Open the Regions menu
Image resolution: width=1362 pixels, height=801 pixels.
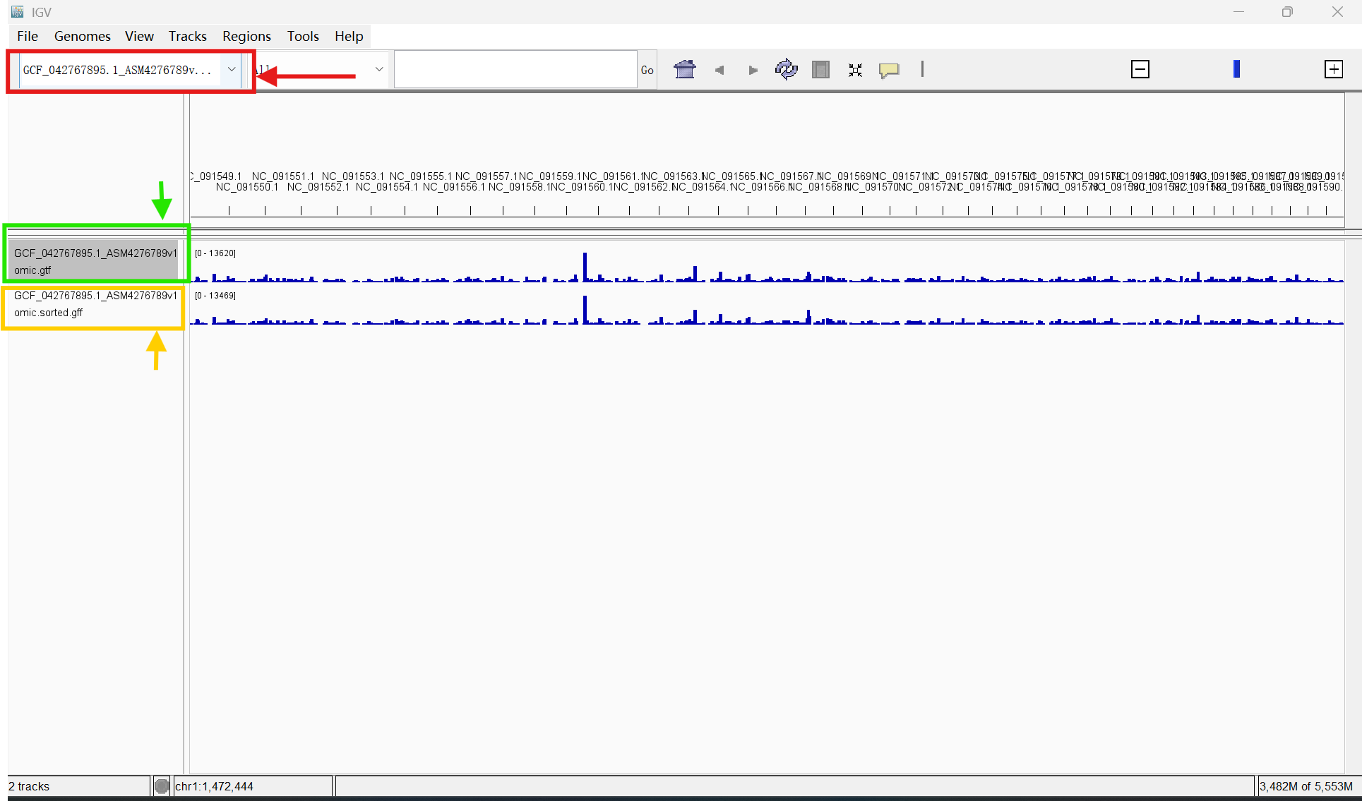coord(246,36)
